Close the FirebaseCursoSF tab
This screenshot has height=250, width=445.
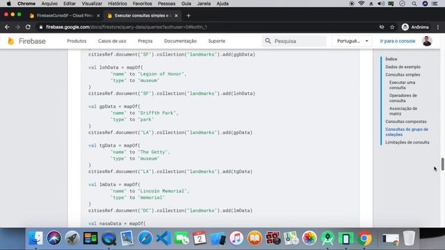point(98,16)
